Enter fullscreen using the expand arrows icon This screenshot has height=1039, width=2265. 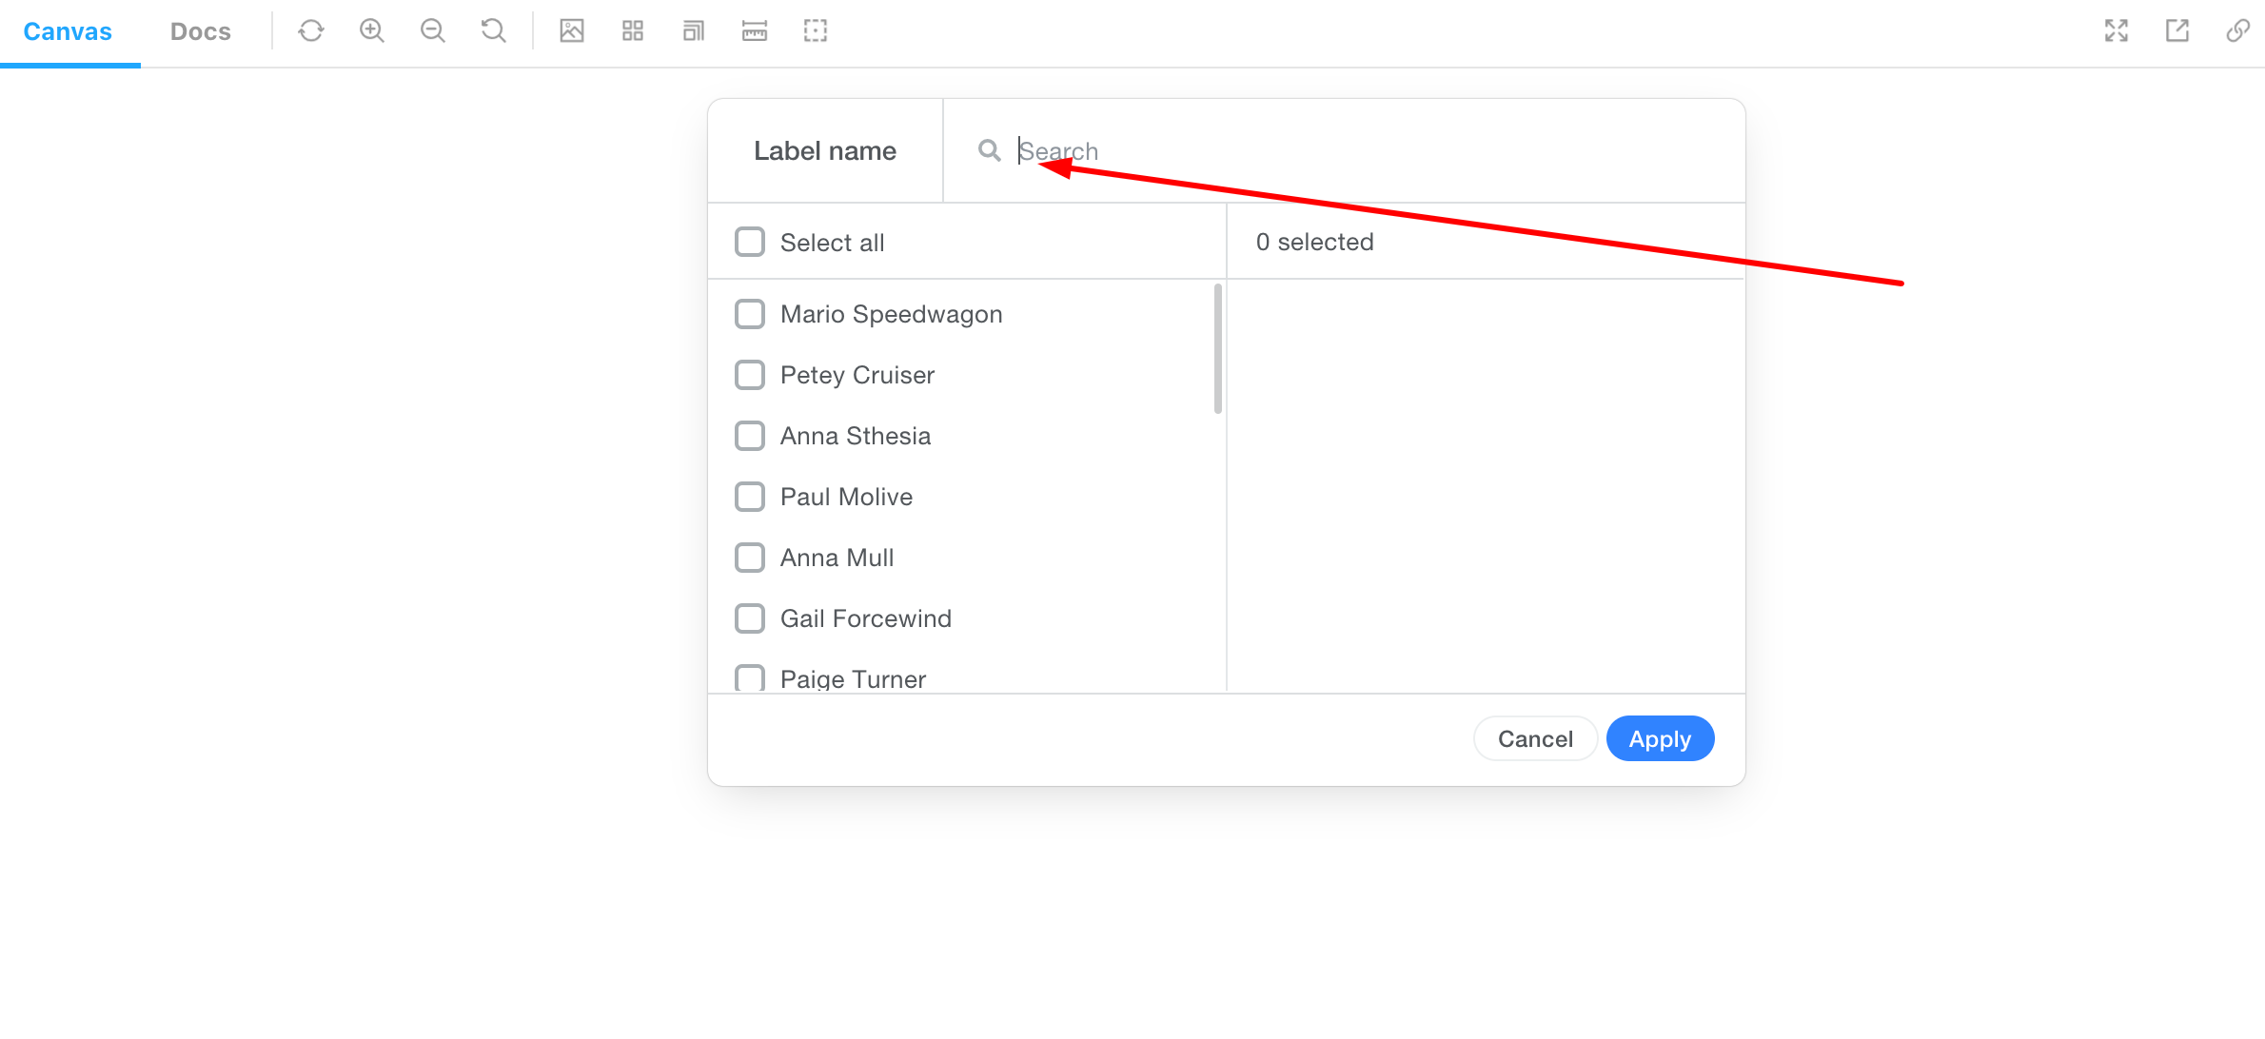click(2117, 30)
